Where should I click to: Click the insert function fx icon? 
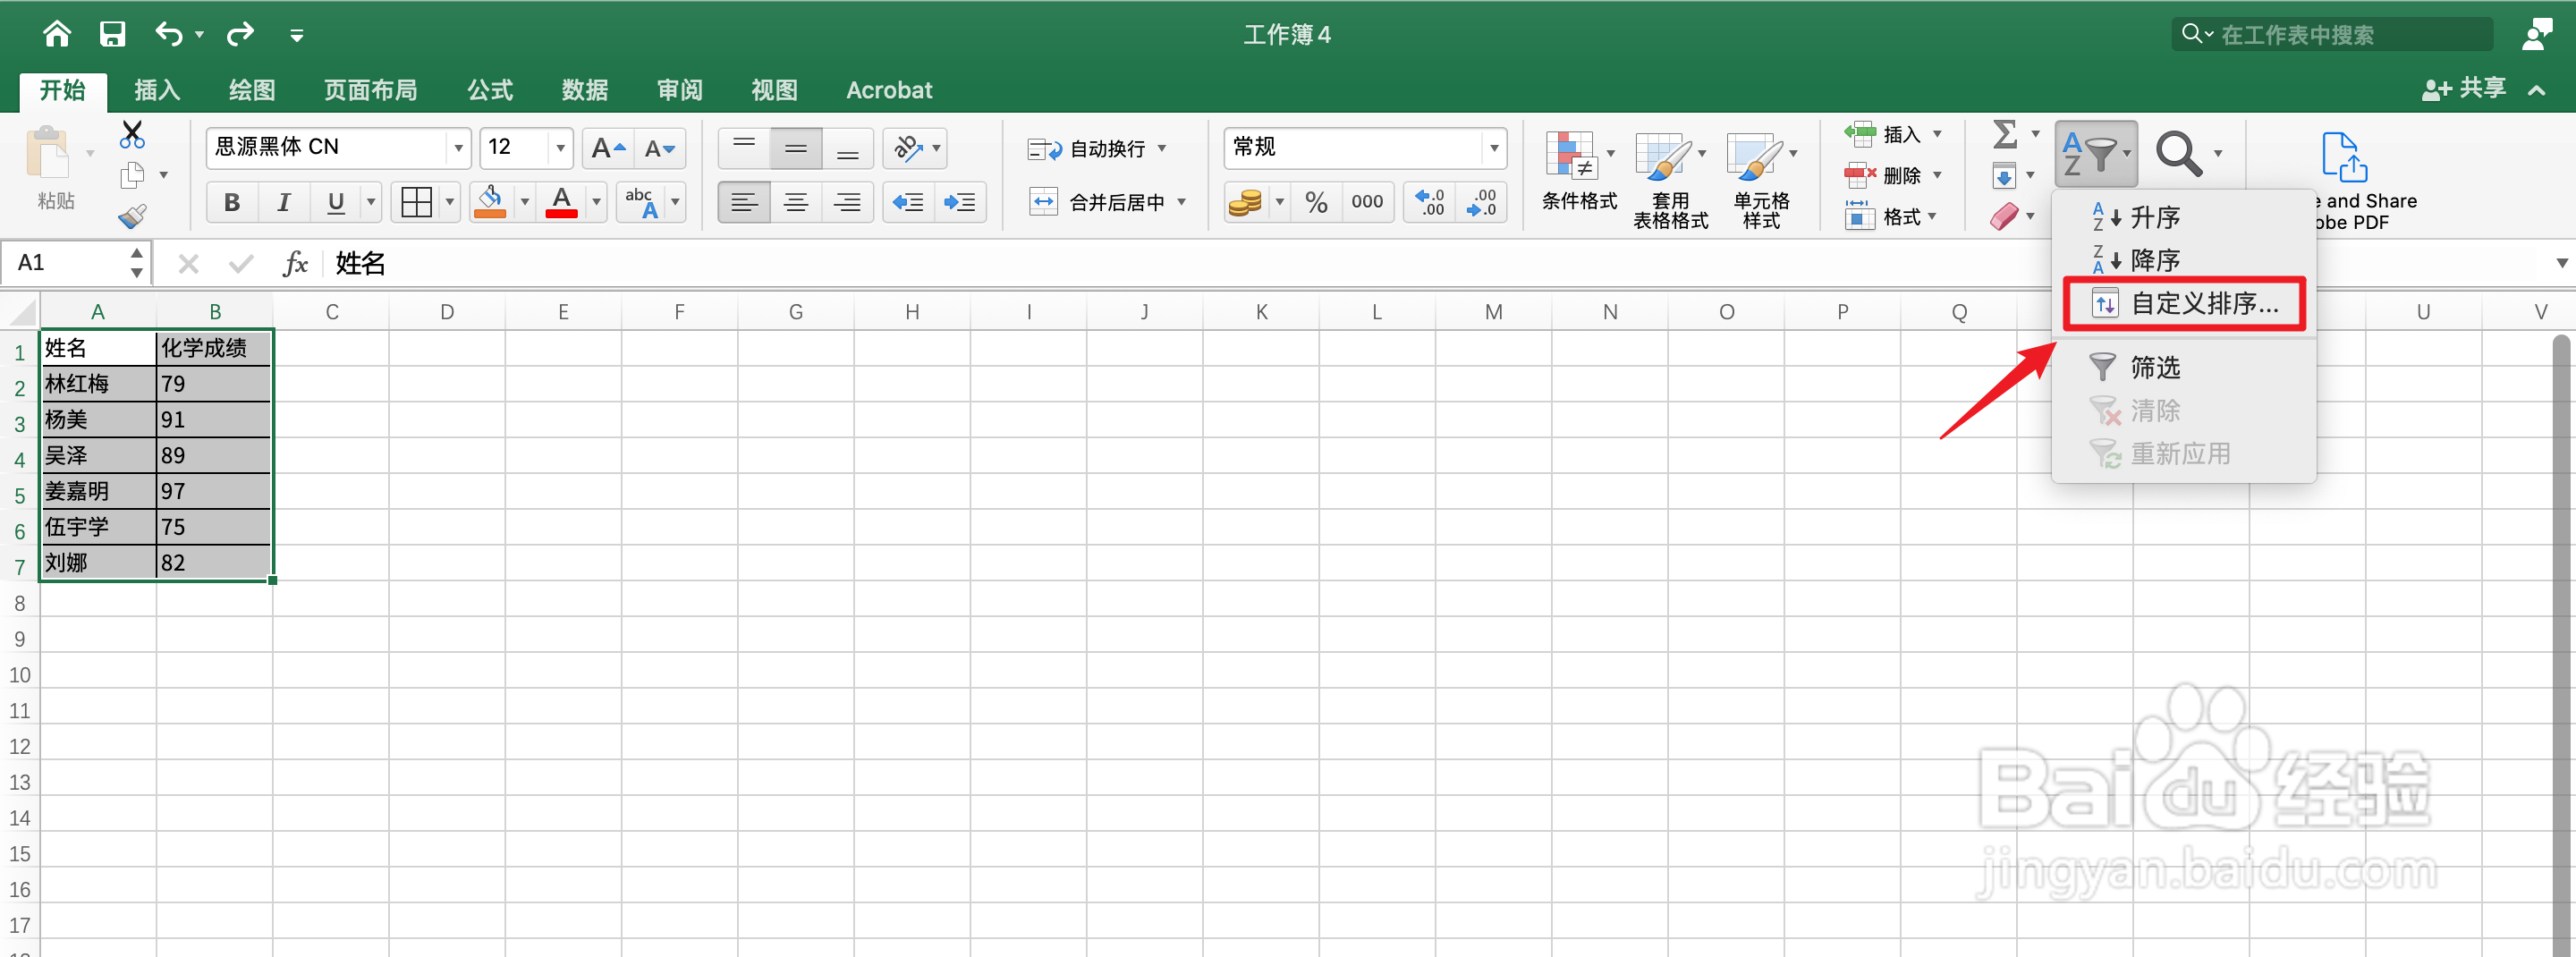pyautogui.click(x=295, y=263)
